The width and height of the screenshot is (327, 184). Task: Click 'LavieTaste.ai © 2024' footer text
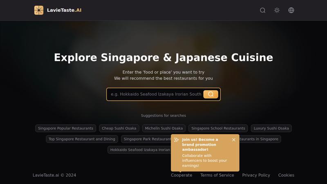click(x=54, y=175)
